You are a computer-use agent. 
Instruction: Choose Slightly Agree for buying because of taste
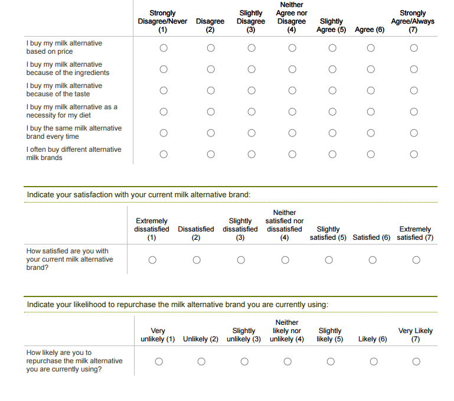332,90
